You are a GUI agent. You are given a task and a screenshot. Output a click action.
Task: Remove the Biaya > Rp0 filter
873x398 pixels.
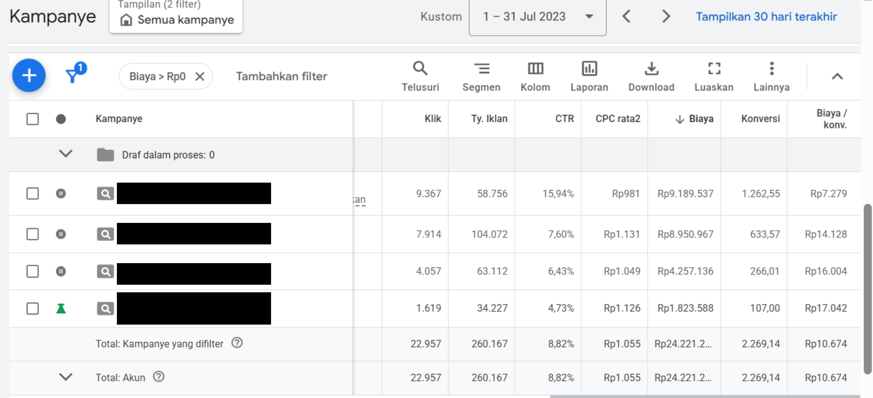200,77
